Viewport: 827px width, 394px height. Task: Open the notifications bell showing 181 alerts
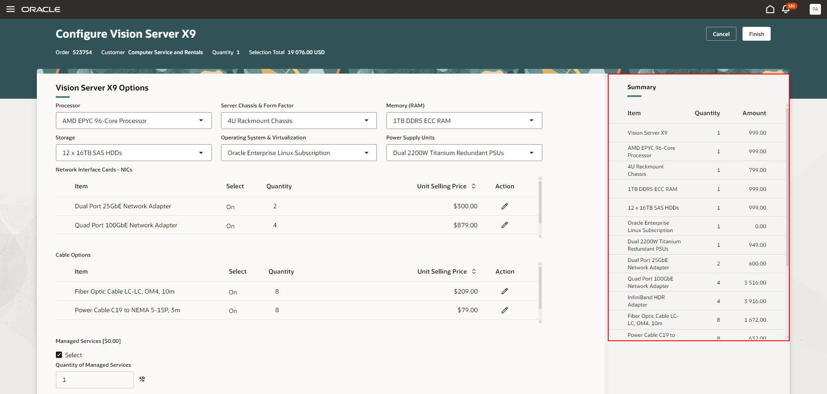click(785, 9)
